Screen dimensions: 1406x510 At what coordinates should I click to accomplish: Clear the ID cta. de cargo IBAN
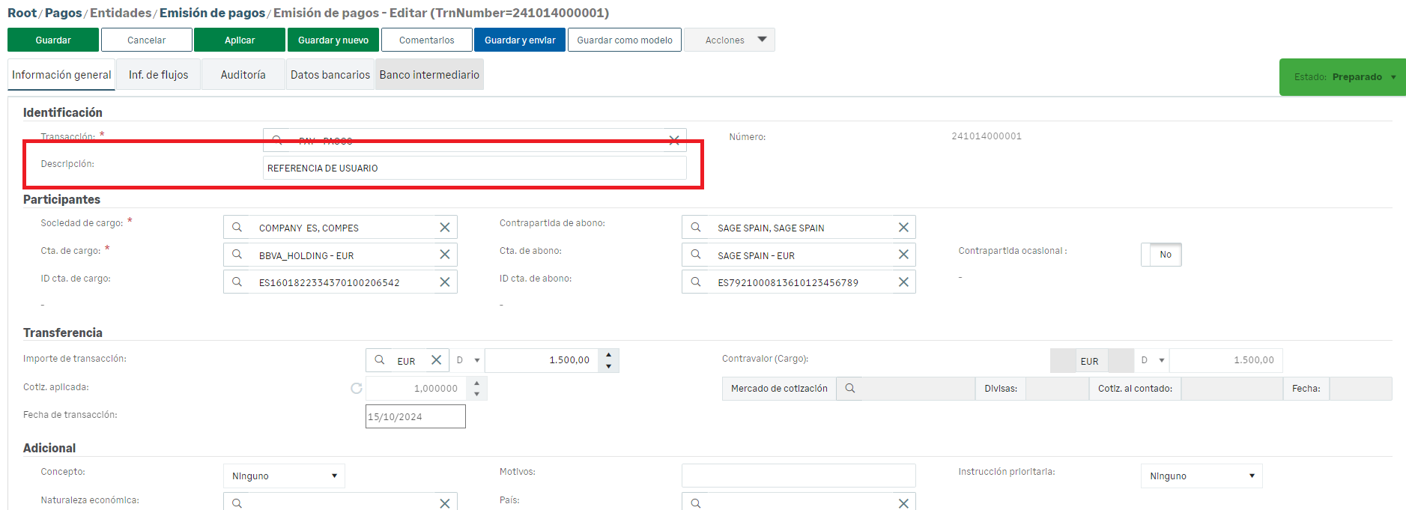(444, 282)
